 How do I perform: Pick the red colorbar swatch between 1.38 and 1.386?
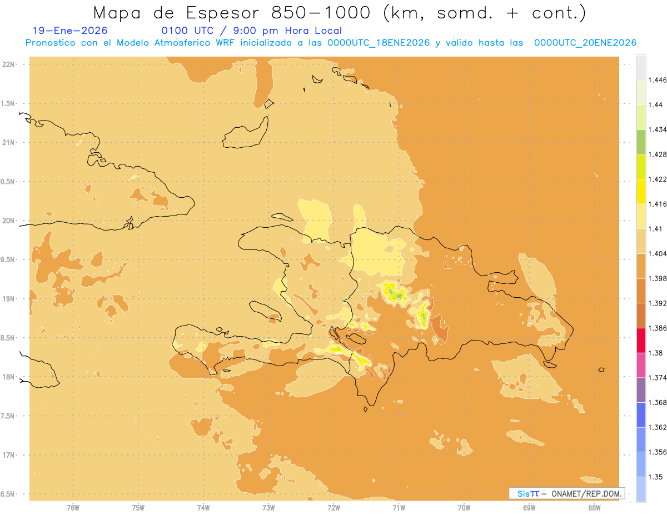coord(641,341)
